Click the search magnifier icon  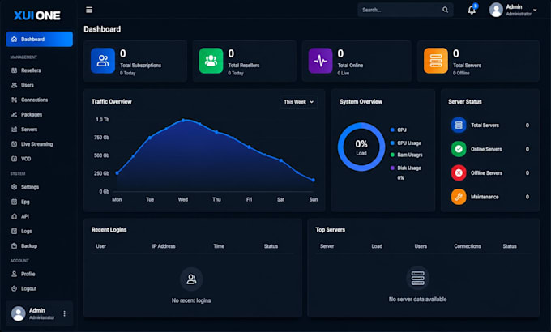(445, 10)
